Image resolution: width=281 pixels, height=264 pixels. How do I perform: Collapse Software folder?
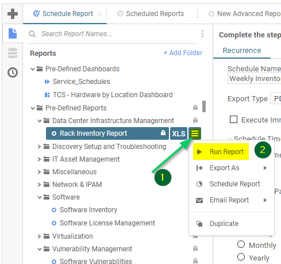40,197
